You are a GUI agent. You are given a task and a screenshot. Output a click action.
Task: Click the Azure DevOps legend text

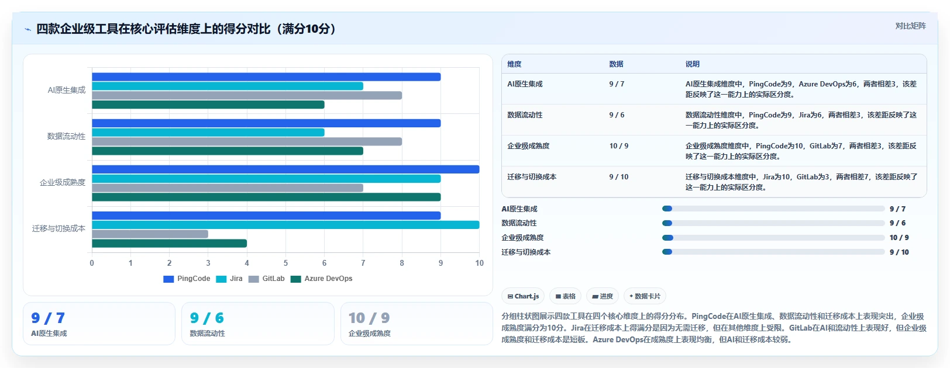tap(328, 279)
